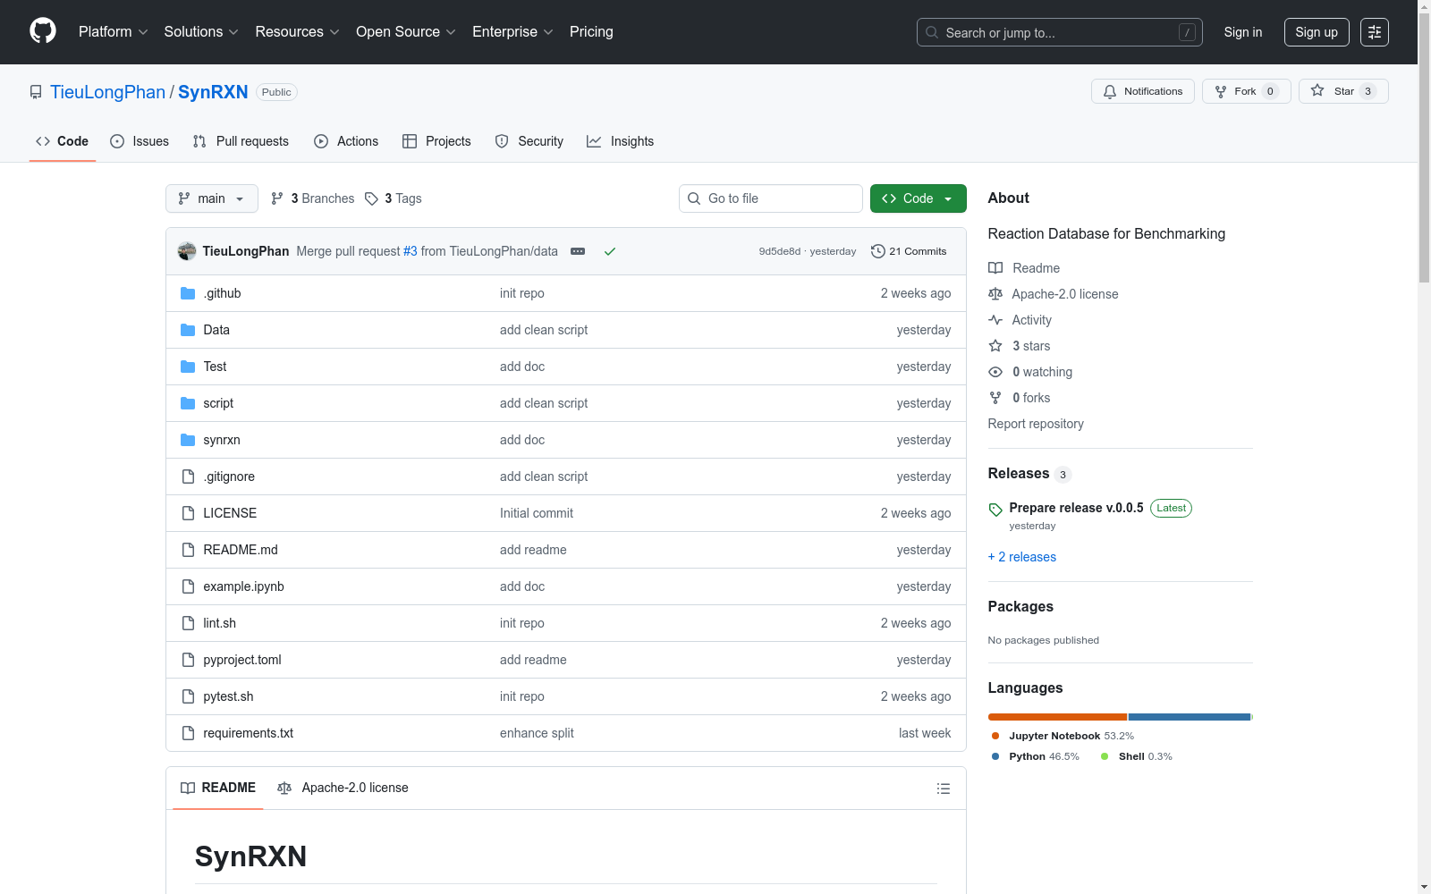This screenshot has height=894, width=1431.
Task: Click the example.ipynb file icon
Action: 188,586
